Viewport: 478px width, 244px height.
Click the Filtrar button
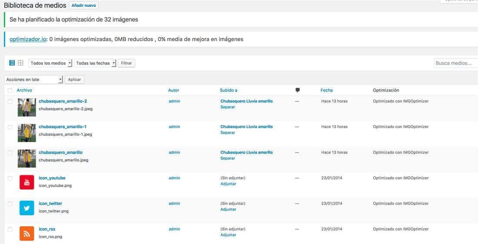click(126, 63)
